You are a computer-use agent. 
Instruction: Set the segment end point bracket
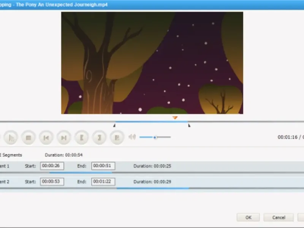pyautogui.click(x=99, y=138)
